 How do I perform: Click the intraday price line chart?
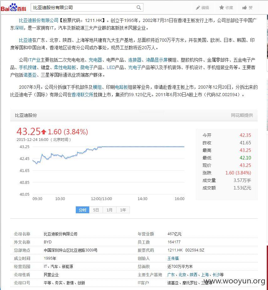point(108,170)
